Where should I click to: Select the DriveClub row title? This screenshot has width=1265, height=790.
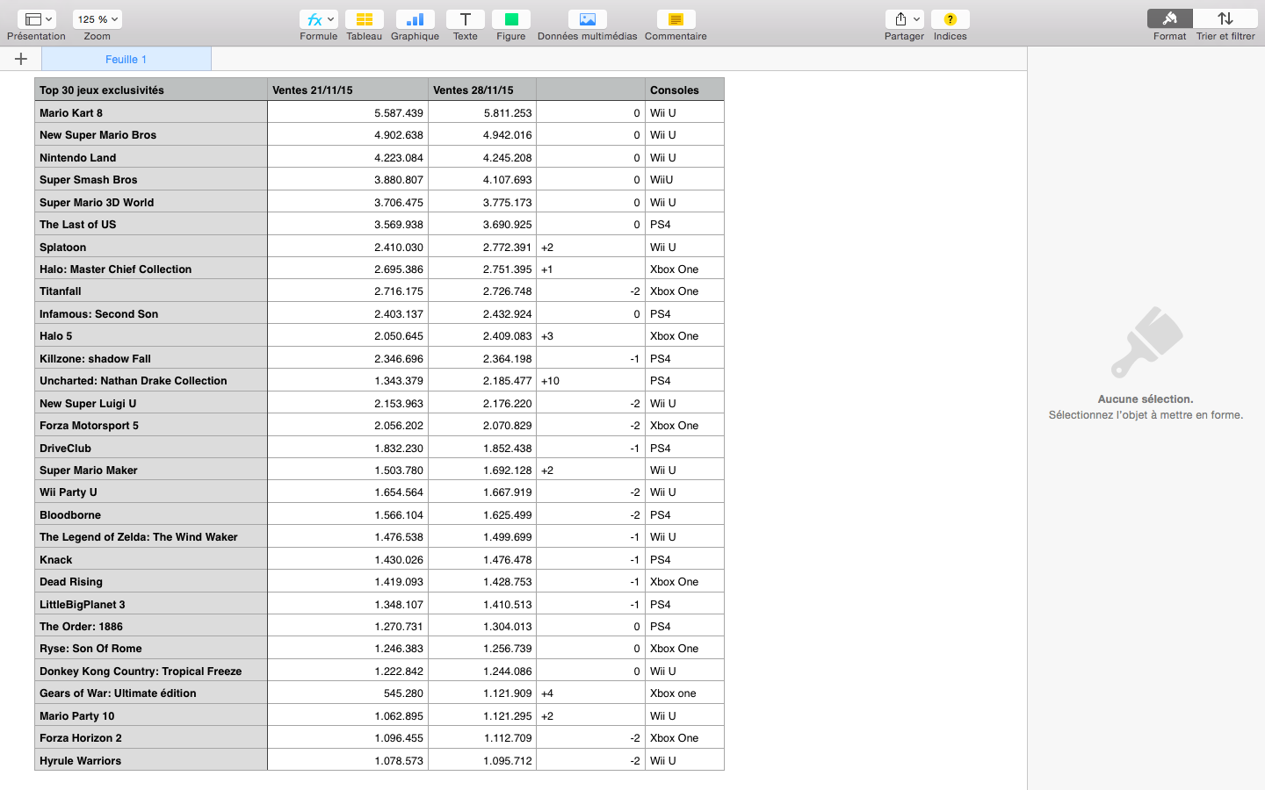point(151,448)
